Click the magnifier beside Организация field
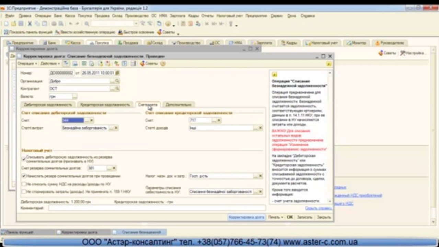The height and width of the screenshot is (247, 439). click(x=117, y=81)
